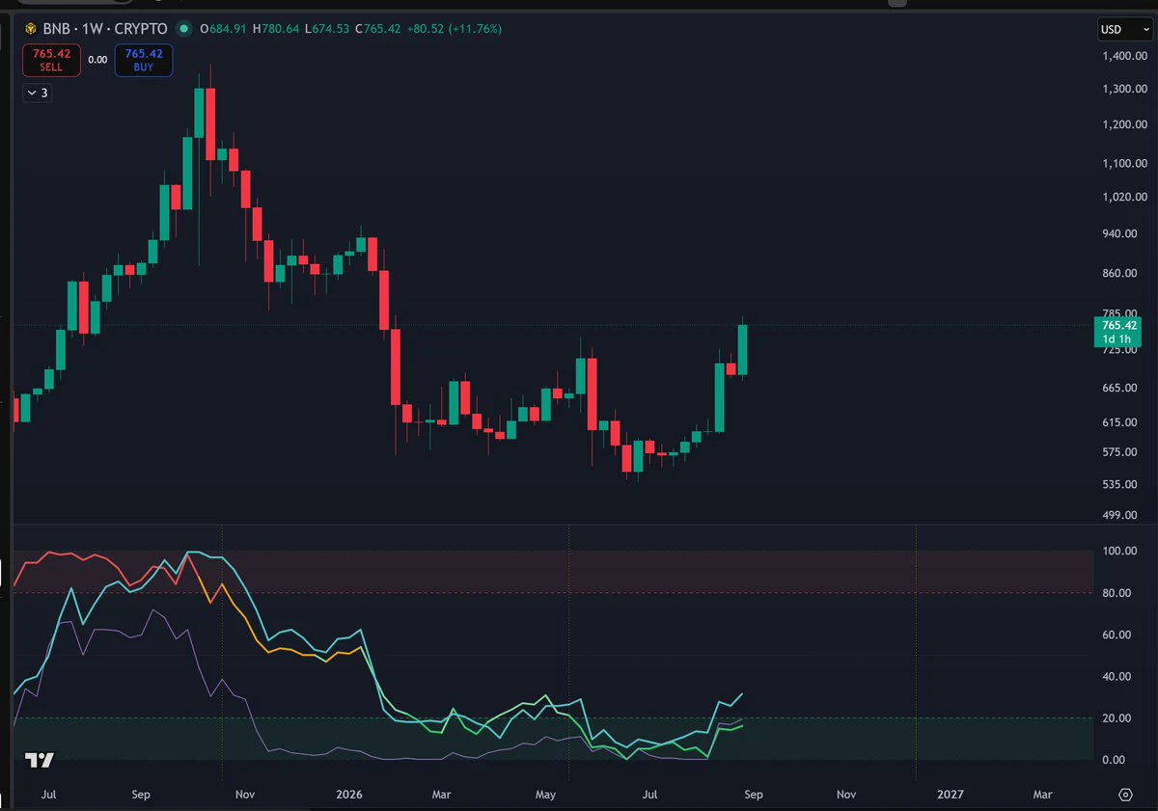Click the 1,100.00 price axis label
Viewport: 1158px width, 811px height.
tap(1124, 163)
